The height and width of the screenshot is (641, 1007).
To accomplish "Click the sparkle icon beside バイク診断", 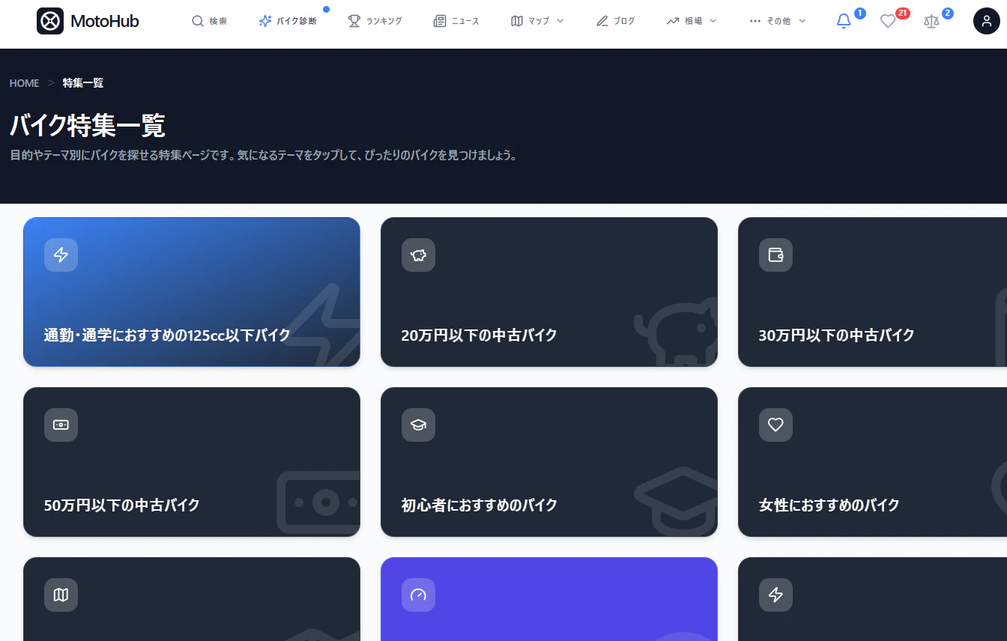I will point(264,21).
